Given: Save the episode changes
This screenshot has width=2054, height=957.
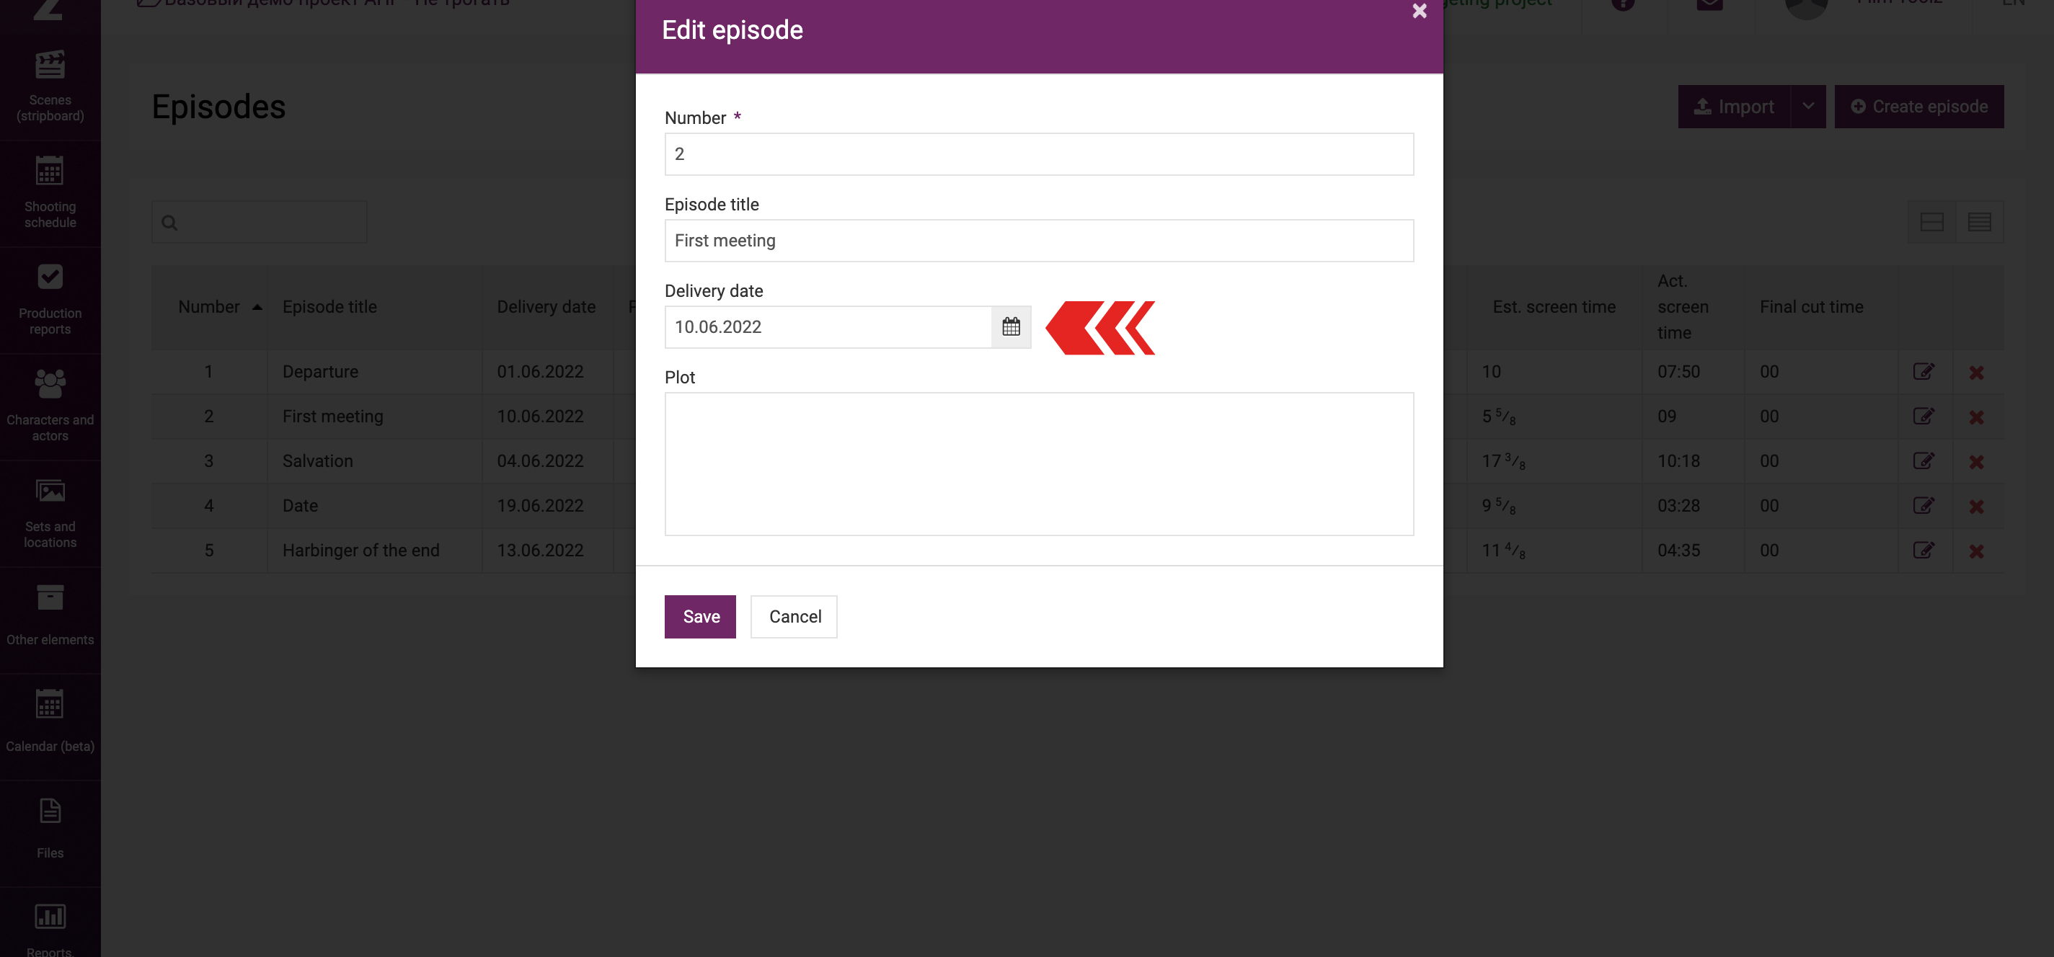Looking at the screenshot, I should pos(700,616).
